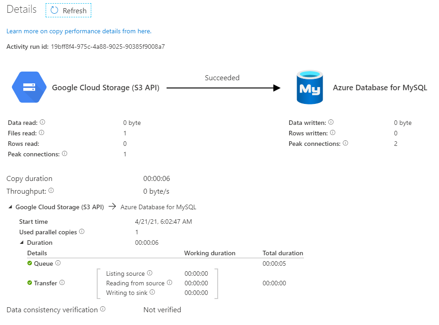
Task: Click info icon next to Used parallel copies
Action: pos(82,231)
